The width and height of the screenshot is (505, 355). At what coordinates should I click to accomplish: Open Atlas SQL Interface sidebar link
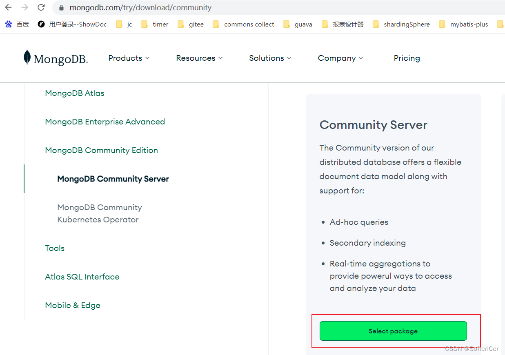point(82,277)
